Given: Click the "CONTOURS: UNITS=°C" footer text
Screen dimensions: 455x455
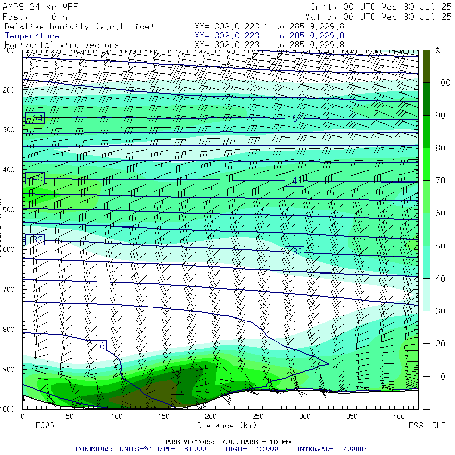Looking at the screenshot, I should [x=113, y=449].
